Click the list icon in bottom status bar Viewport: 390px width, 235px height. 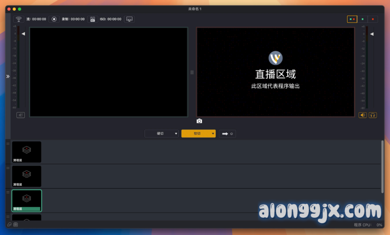click(16, 225)
